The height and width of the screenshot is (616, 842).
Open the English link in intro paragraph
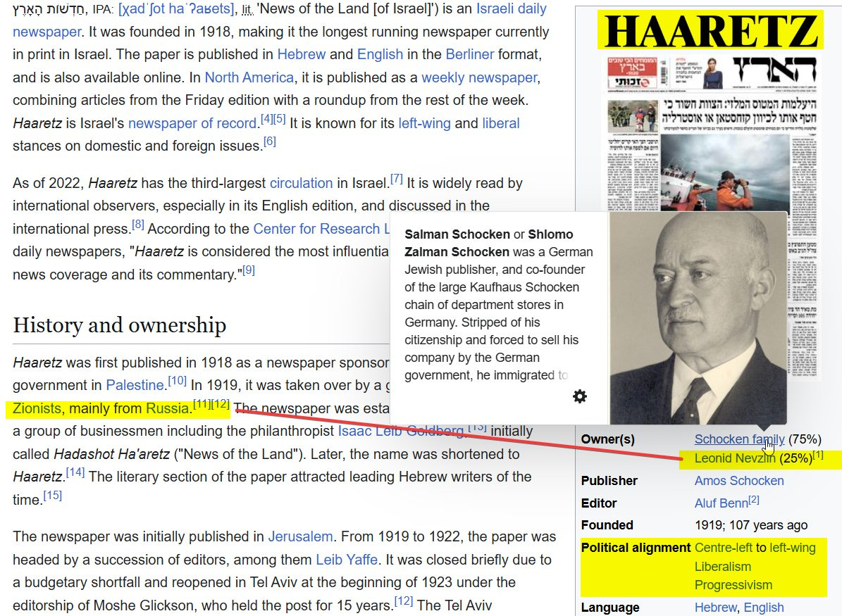coord(380,54)
